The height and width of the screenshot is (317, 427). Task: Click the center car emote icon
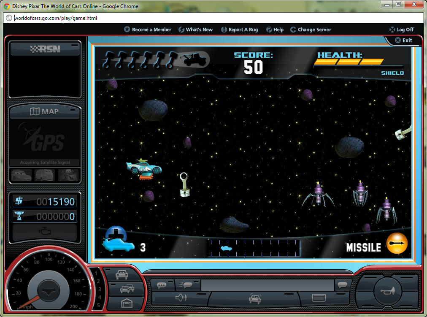254,298
